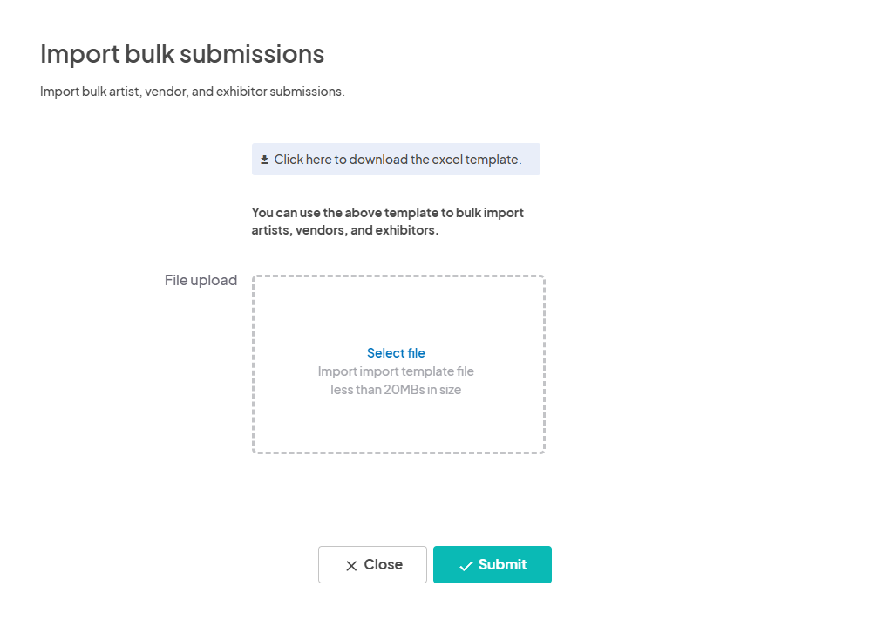This screenshot has height=627, width=870.
Task: Select the Import bulk submissions heading
Action: (181, 53)
